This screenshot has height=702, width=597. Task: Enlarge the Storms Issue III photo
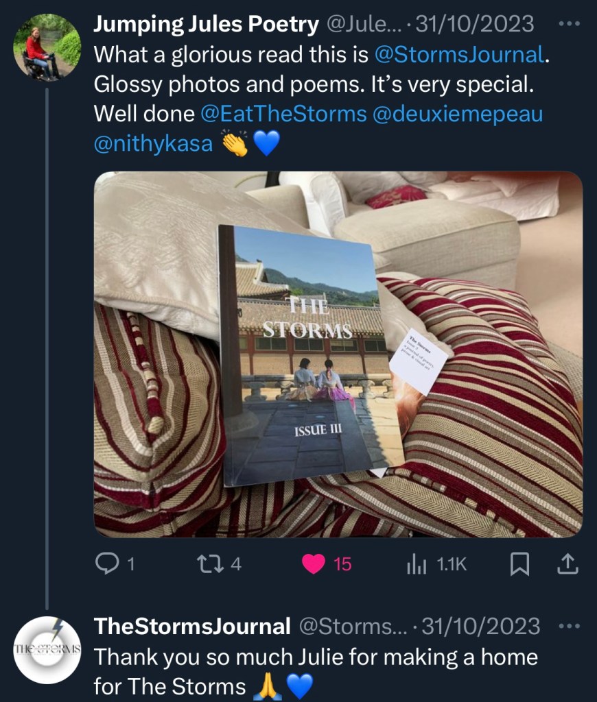coord(338,354)
